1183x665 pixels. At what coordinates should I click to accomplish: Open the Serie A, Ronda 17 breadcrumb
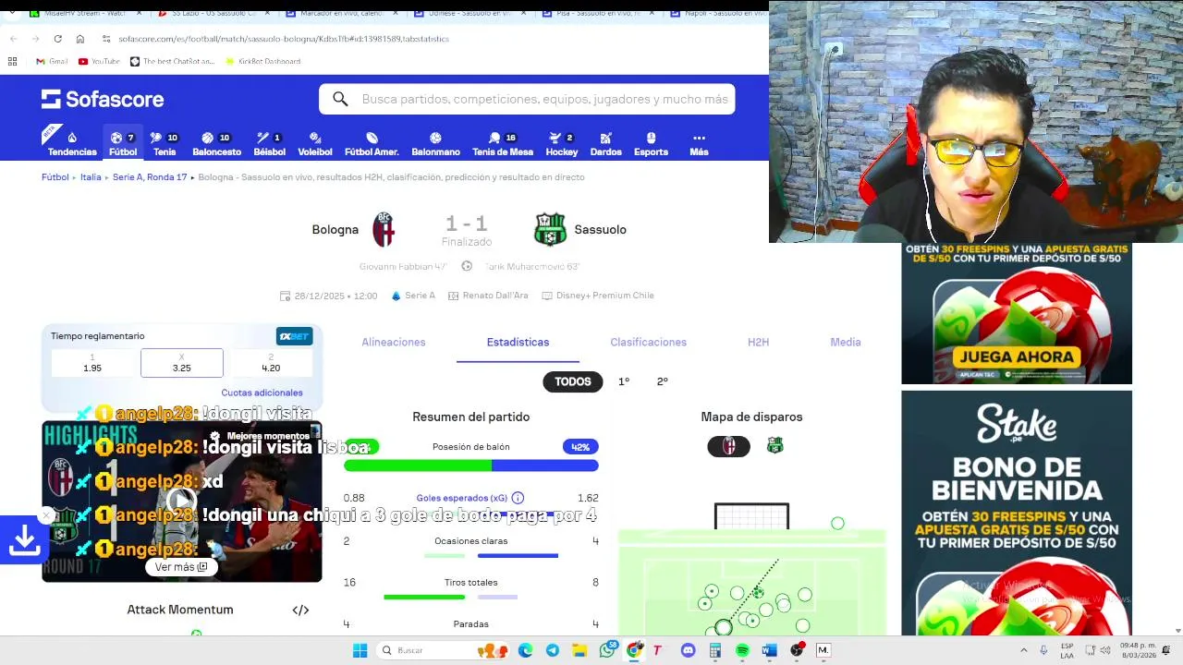click(x=150, y=176)
